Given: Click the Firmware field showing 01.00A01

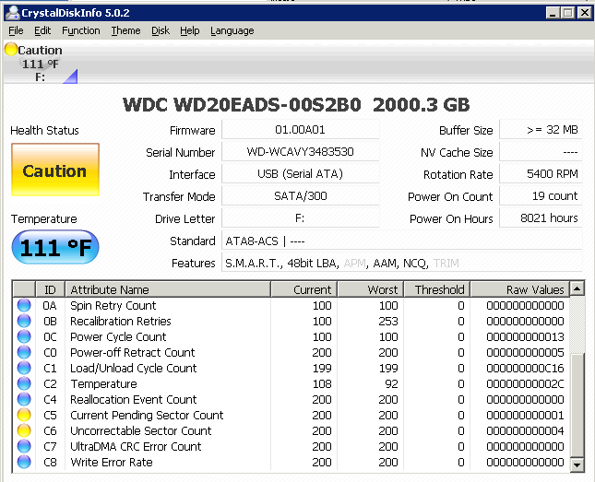Looking at the screenshot, I should pyautogui.click(x=300, y=130).
